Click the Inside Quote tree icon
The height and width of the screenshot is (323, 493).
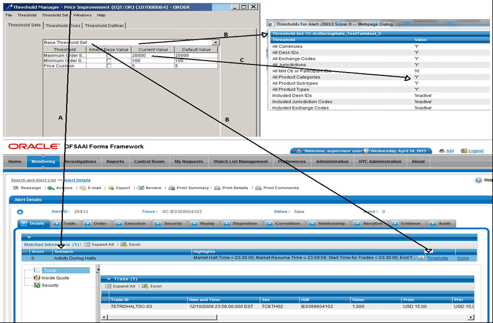point(37,278)
